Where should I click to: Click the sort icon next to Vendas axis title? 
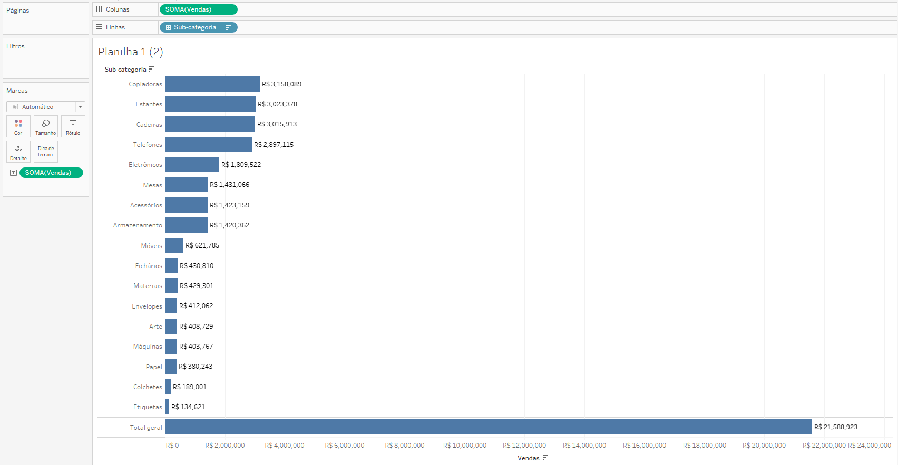tap(545, 458)
